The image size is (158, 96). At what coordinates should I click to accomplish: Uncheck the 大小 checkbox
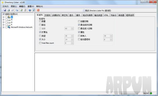click(40, 39)
